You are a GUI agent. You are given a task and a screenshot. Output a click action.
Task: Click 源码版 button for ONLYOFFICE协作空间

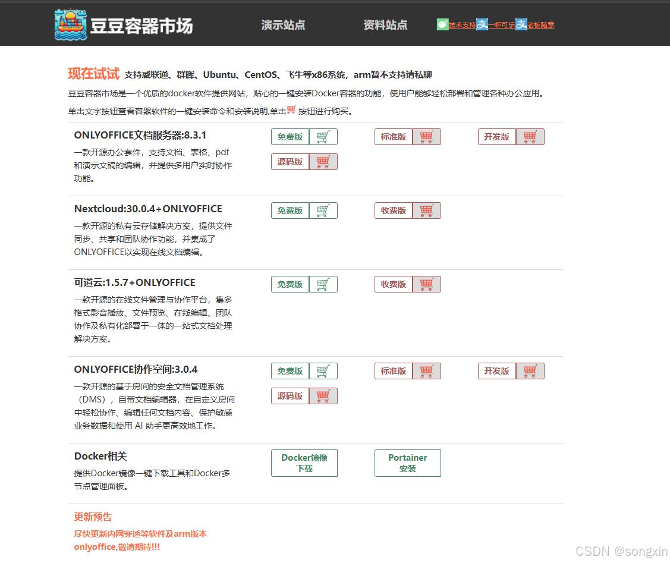[x=290, y=395]
